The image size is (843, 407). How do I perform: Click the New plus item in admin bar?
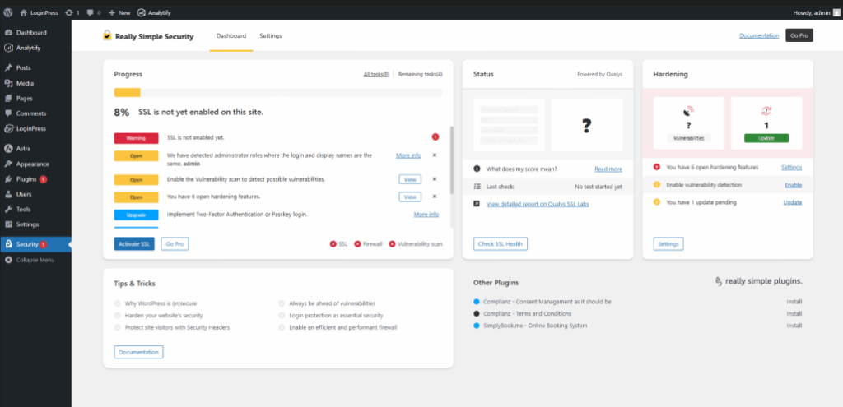119,12
